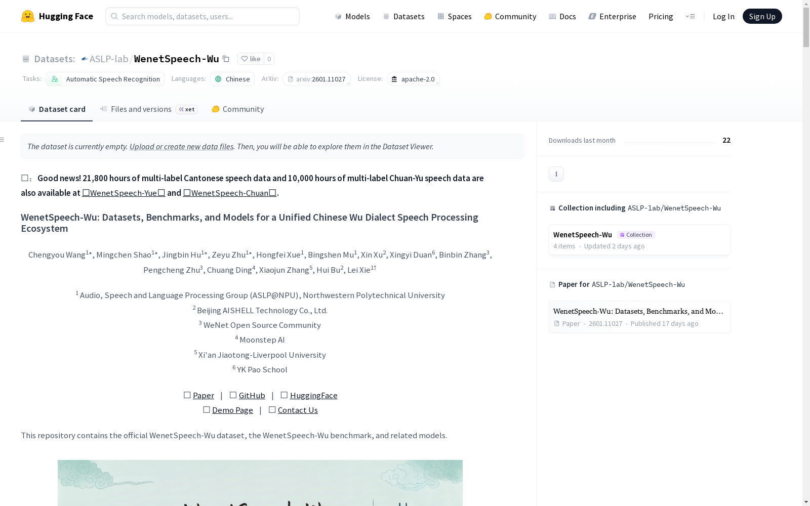Click the 'Published 17 days ago' text
The width and height of the screenshot is (810, 506).
pos(665,323)
